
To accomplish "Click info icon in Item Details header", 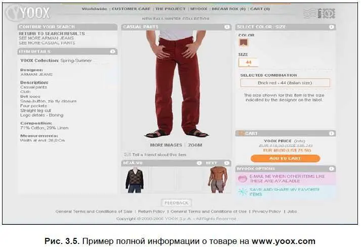I will [113, 52].
